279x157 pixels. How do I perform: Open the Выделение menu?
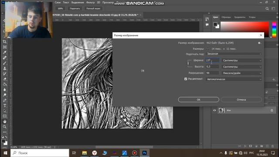78,3
